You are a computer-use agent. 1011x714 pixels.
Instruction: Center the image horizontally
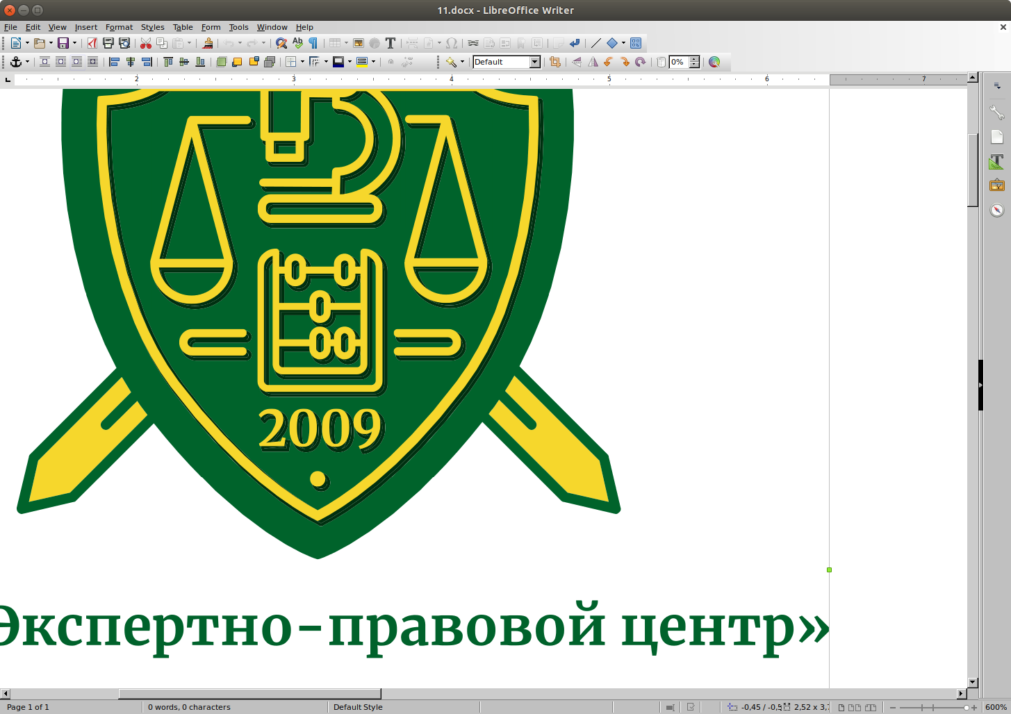(x=131, y=62)
